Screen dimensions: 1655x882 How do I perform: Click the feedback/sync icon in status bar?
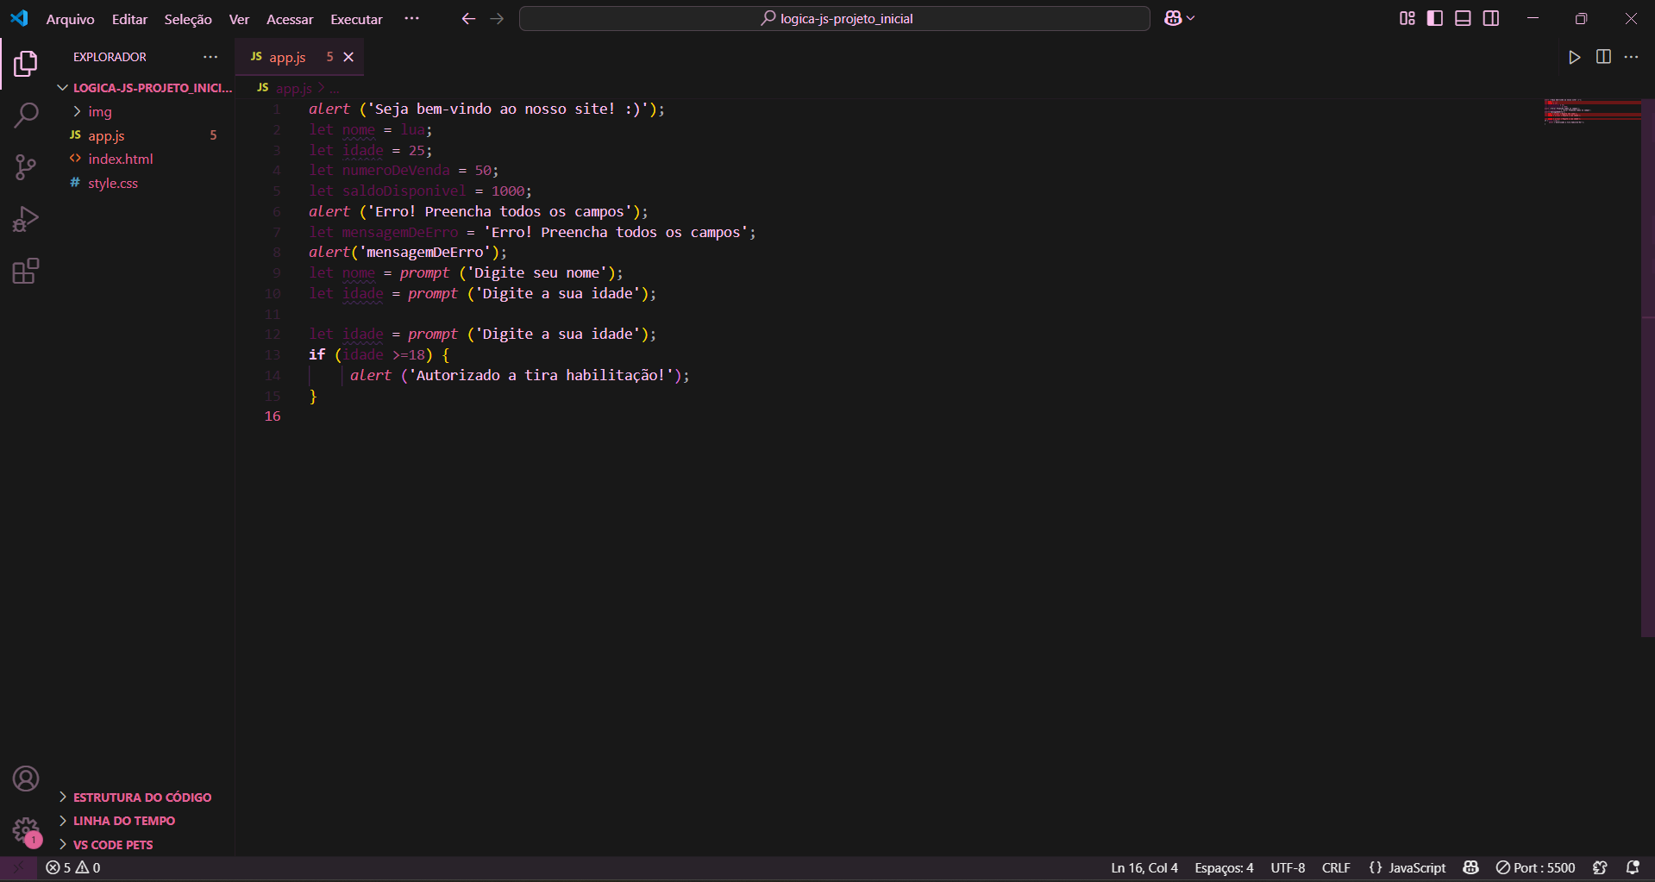click(1601, 867)
